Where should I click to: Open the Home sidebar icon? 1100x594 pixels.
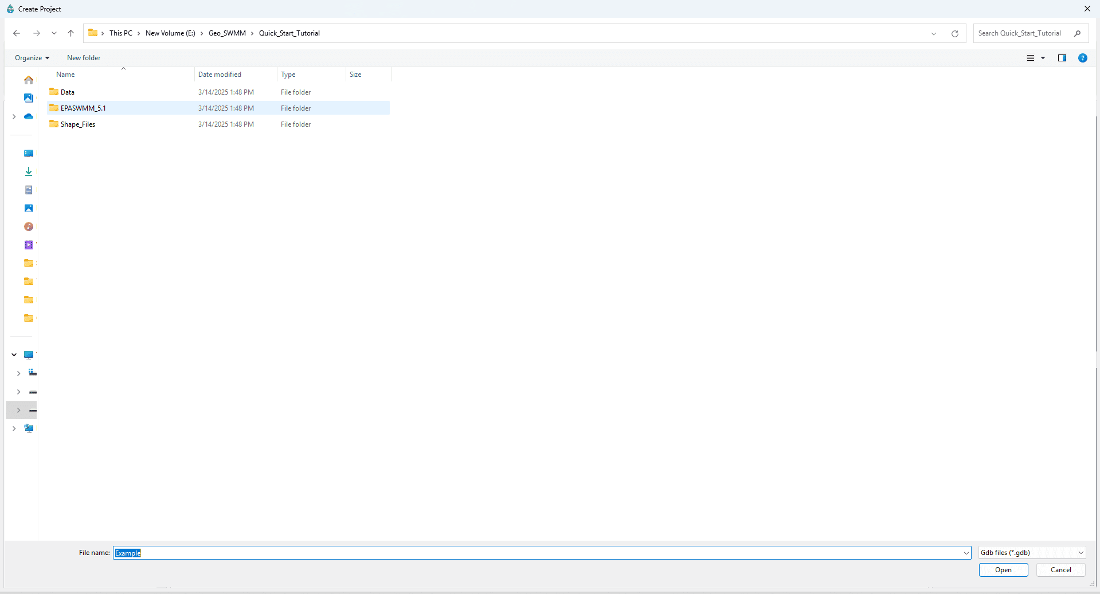click(29, 80)
